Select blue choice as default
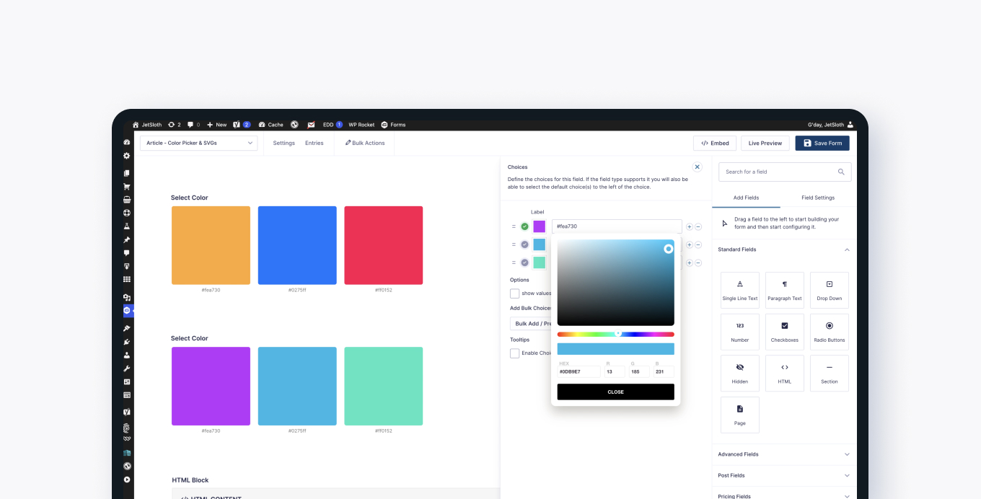The image size is (981, 499). [x=524, y=244]
